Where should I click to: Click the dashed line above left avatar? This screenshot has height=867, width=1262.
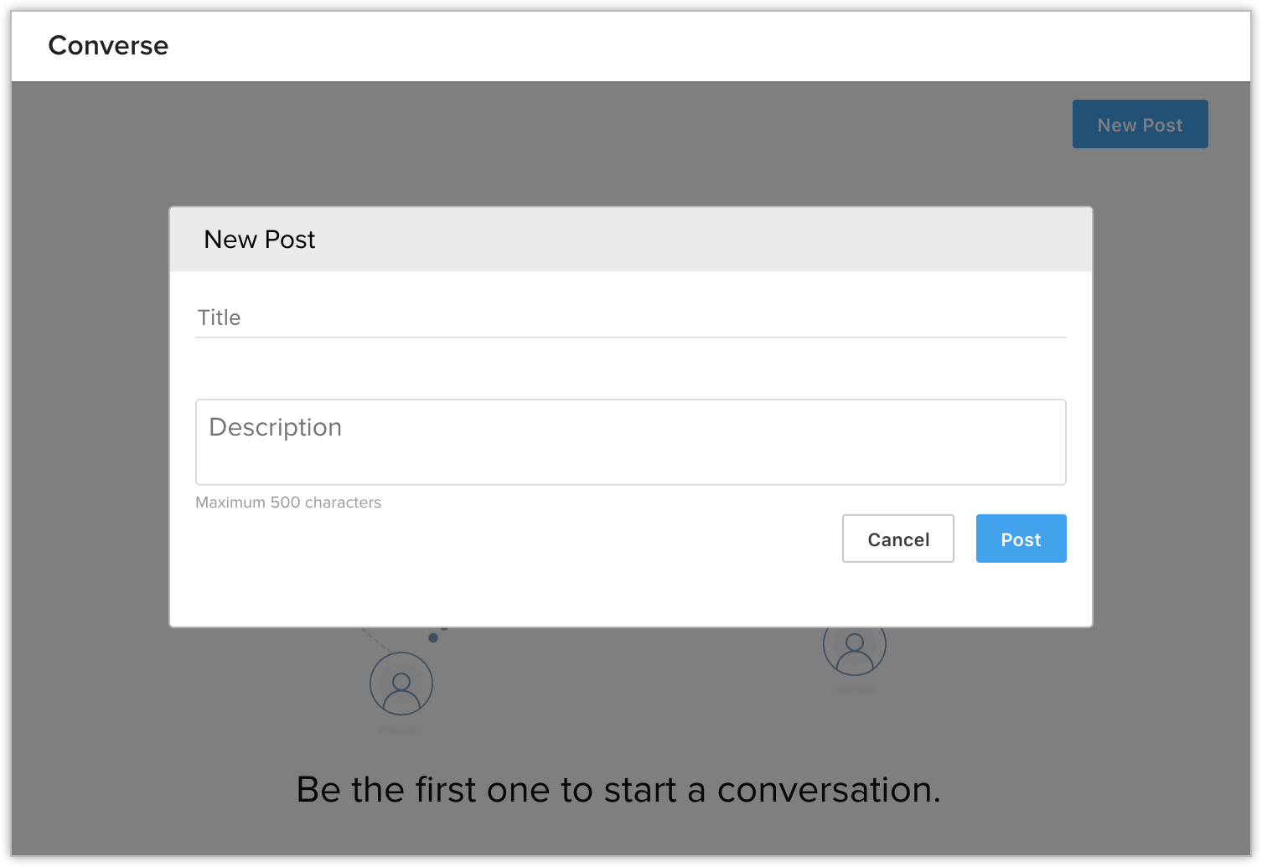377,641
